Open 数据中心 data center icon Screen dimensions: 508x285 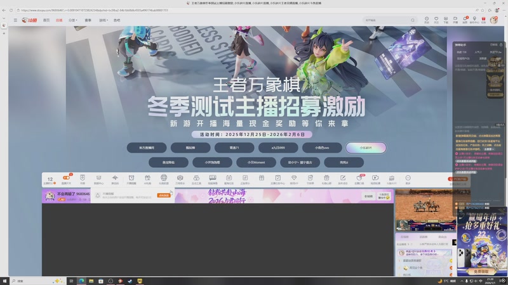(x=98, y=178)
